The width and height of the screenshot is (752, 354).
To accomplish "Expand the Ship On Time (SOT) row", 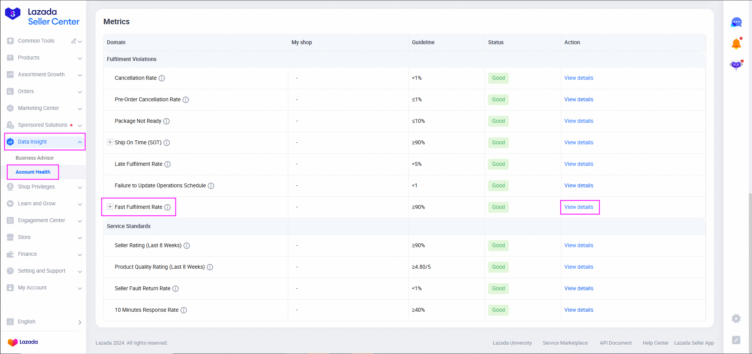I will pos(110,142).
